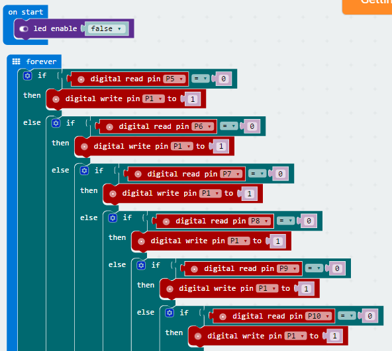Click the gear icon on P10 if block
The image size is (392, 351).
pos(170,313)
